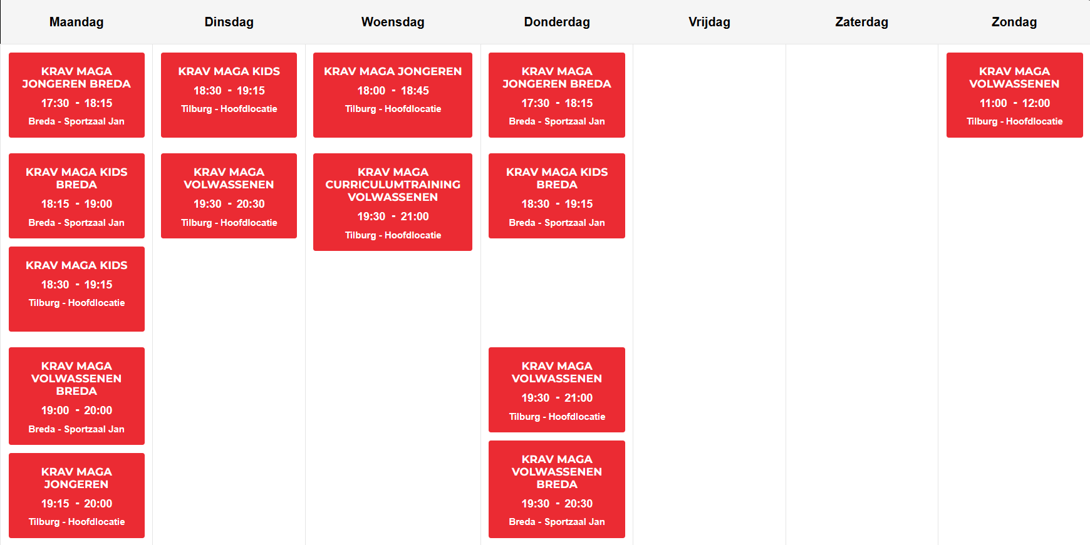The image size is (1090, 545).
Task: Click the Maandag column header
Action: pos(76,22)
